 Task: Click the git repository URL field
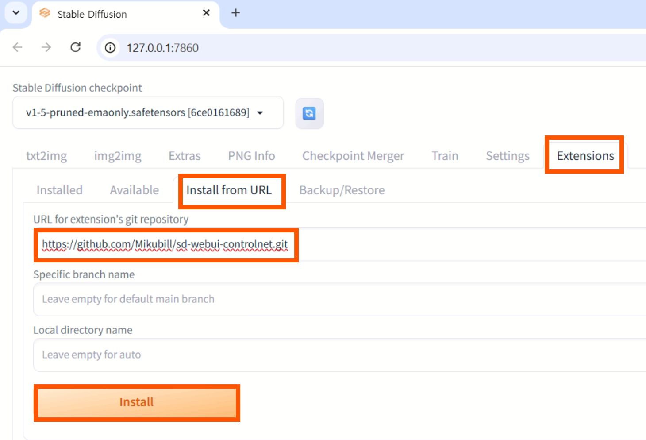point(340,244)
